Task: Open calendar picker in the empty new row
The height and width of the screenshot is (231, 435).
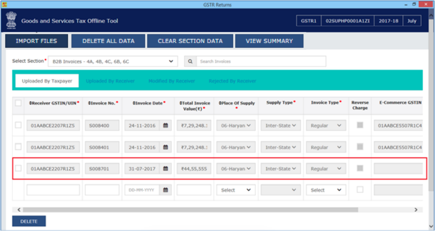Action: point(166,190)
